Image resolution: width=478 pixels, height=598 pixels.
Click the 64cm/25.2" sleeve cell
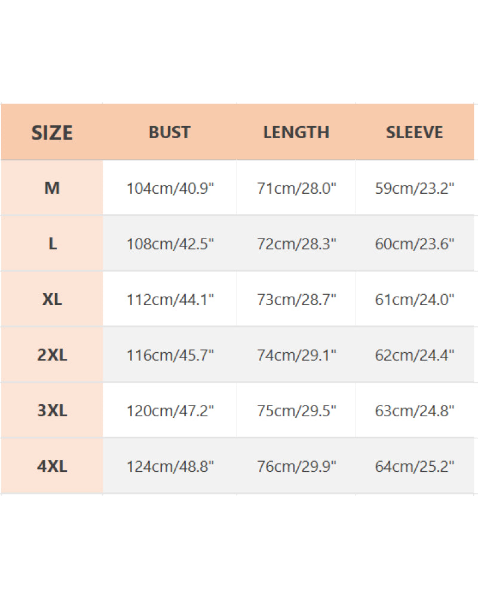pos(415,466)
